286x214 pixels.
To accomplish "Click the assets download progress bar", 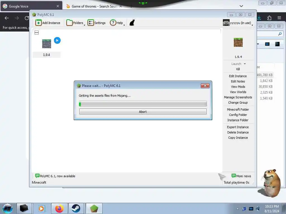I will click(x=143, y=104).
